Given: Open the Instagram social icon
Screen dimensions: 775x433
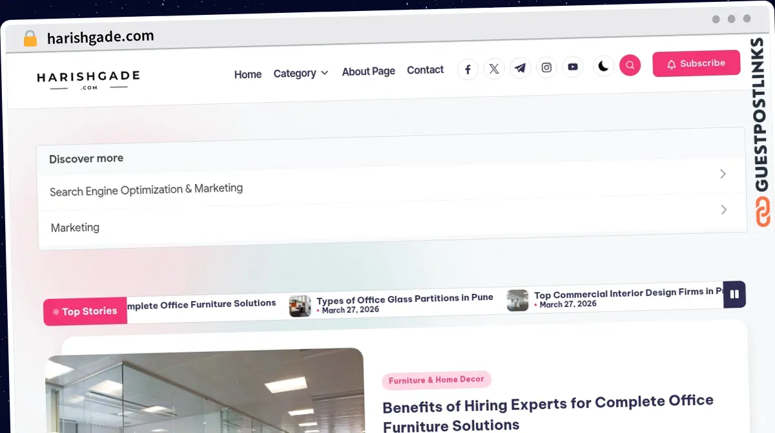Looking at the screenshot, I should [x=546, y=67].
